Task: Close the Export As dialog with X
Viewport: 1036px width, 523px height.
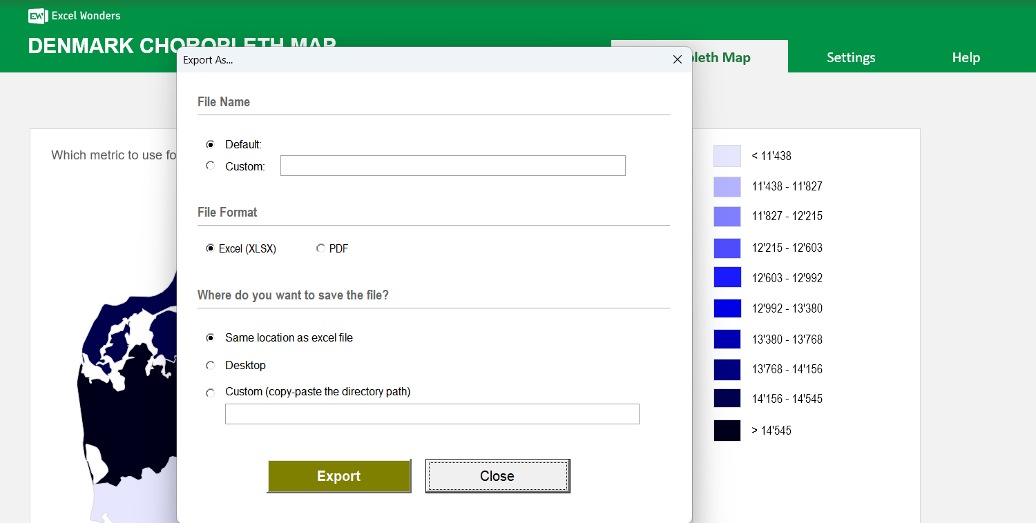Action: [x=677, y=60]
